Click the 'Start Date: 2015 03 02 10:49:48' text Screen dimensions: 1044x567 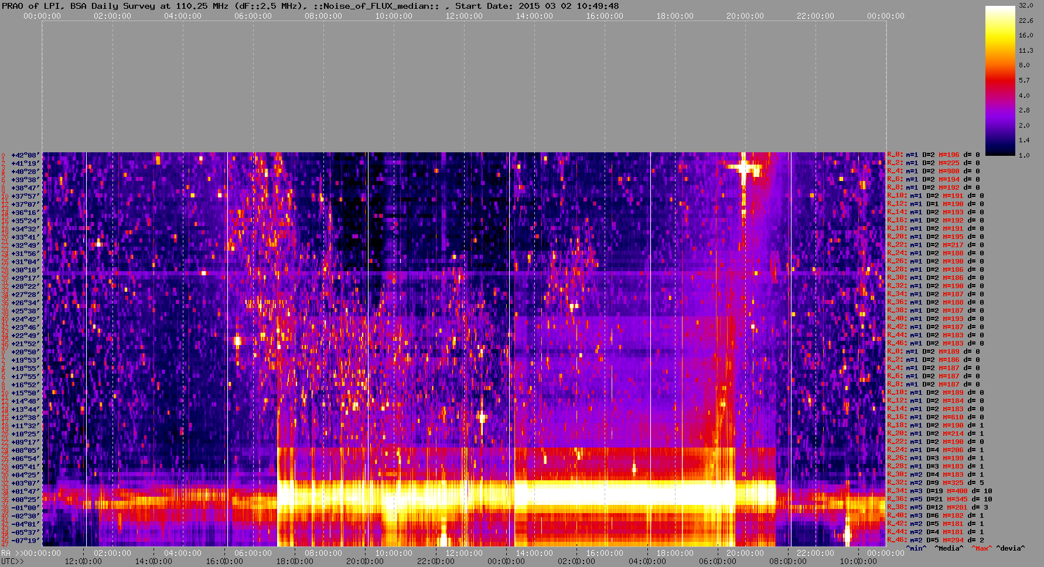[x=537, y=6]
